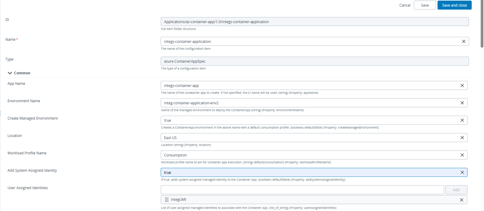Clear the Location field East US
The width and height of the screenshot is (484, 211).
462,138
